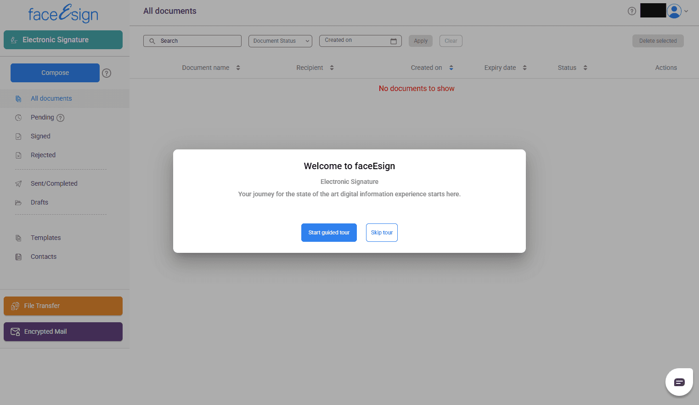
Task: Sort by Status column arrows
Action: tap(585, 68)
